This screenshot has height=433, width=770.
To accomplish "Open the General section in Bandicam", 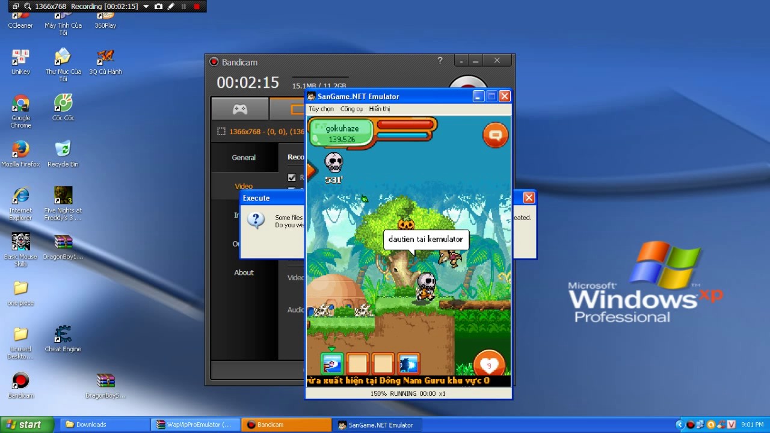I will click(x=244, y=158).
